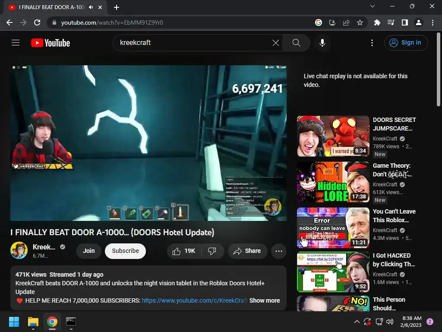
Task: Open a new browser tab
Action: tap(117, 7)
